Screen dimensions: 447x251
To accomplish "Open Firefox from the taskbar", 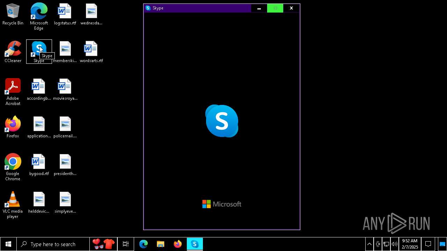I will (x=178, y=244).
